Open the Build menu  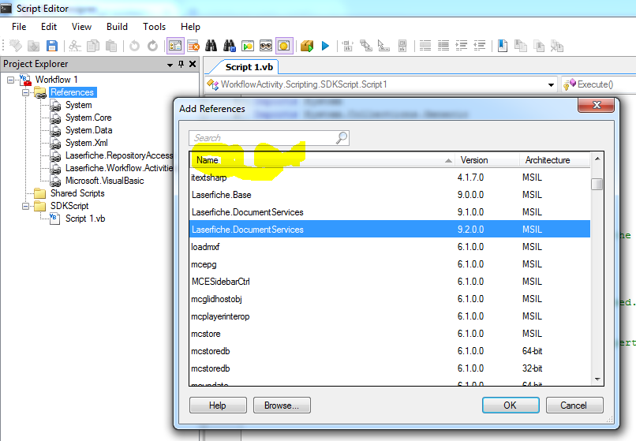click(x=118, y=27)
